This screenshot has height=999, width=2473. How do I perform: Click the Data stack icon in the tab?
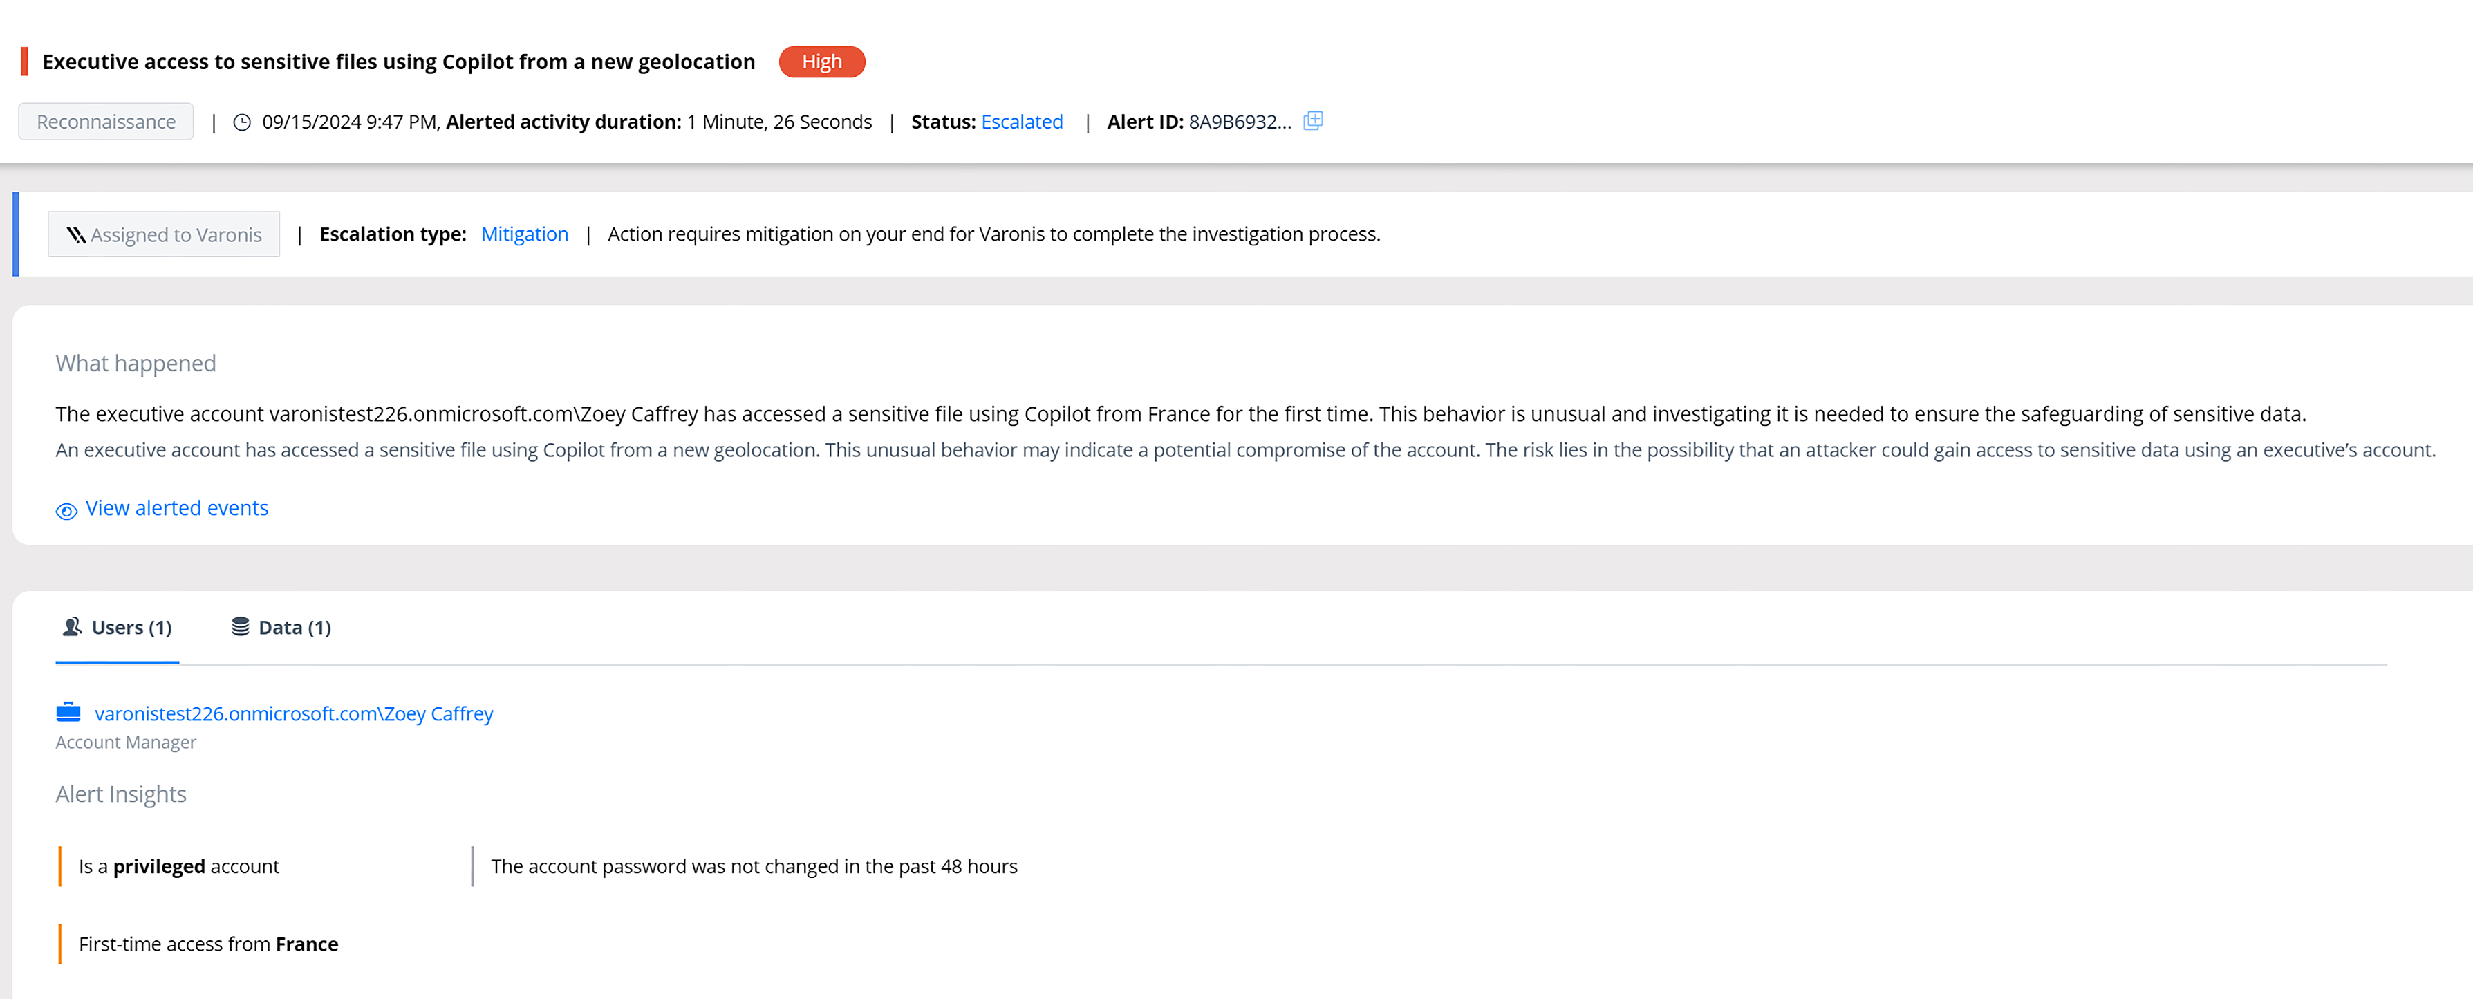pos(240,626)
